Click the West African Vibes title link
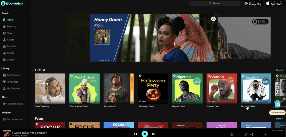 pyautogui.click(x=78, y=106)
